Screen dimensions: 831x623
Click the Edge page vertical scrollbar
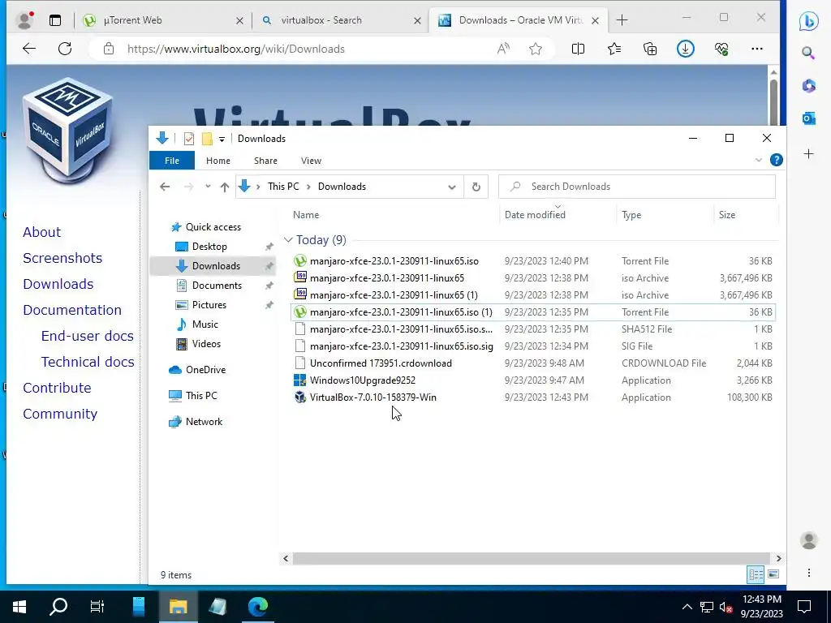click(773, 103)
